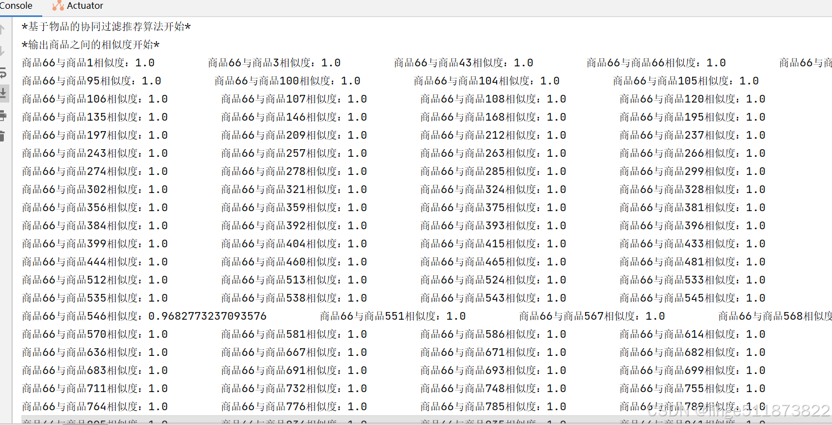Select the 商品375 similarity entry
The image size is (832, 425).
(x=493, y=208)
